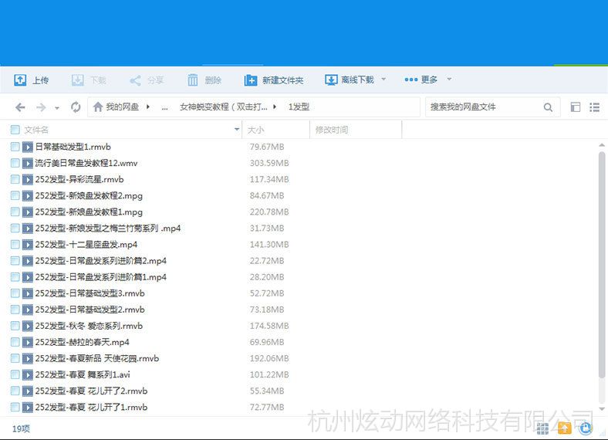Toggle the select-all checkbox beside 文件名
The image size is (608, 440).
[x=15, y=130]
